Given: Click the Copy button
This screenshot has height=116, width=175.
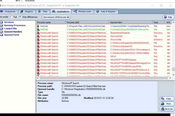Looking at the screenshot, I should click(167, 99).
